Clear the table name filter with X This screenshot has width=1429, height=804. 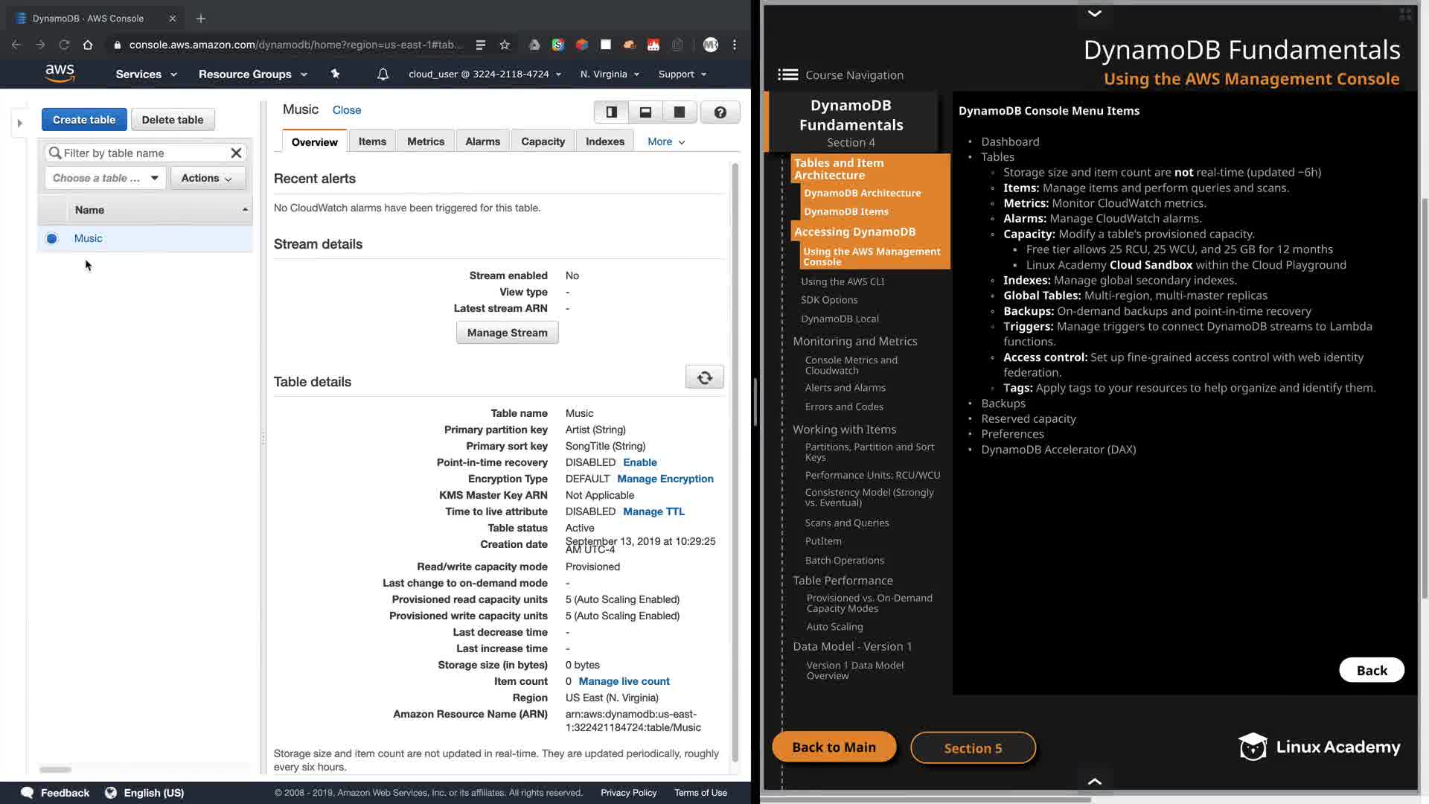click(x=236, y=153)
